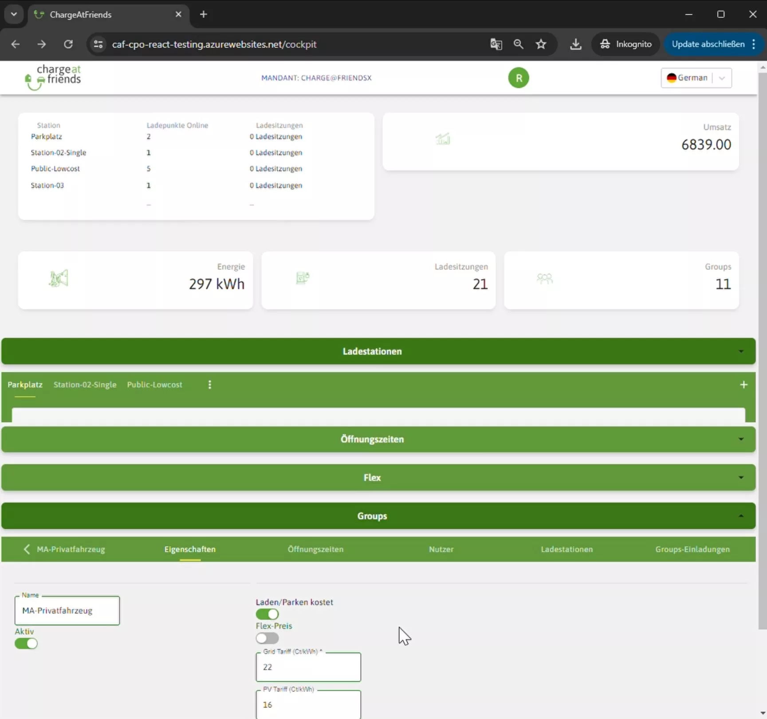Enable the Flex-Preis toggle
The height and width of the screenshot is (719, 767).
[267, 638]
